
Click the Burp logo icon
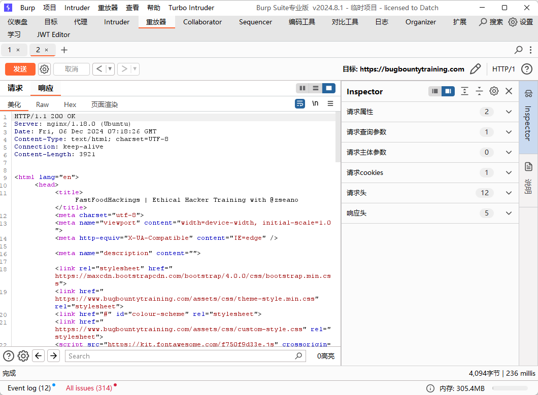tap(8, 8)
